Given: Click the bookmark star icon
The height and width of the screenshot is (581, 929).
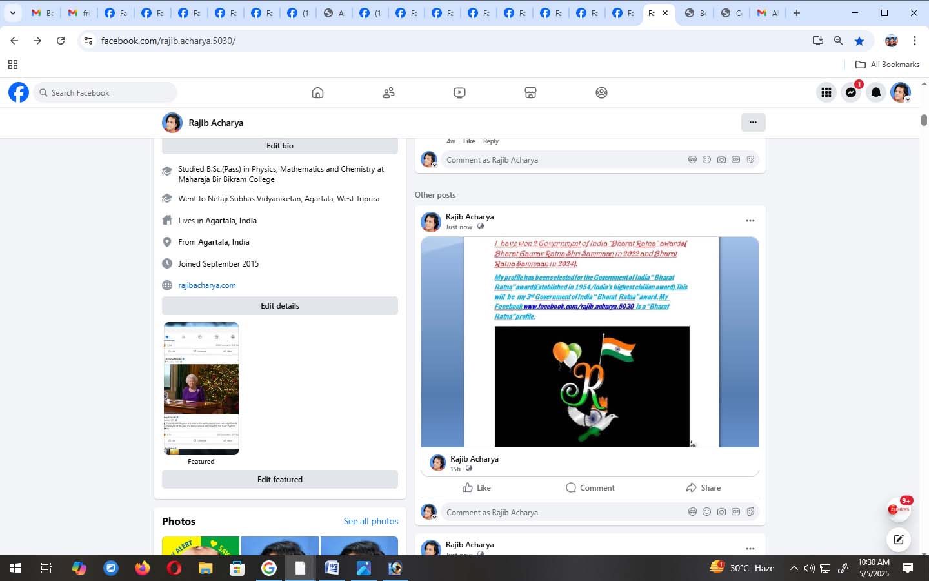Looking at the screenshot, I should click(859, 41).
